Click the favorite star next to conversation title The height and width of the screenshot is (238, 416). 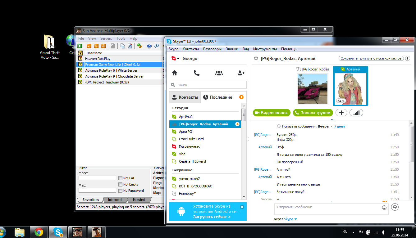[x=256, y=58]
